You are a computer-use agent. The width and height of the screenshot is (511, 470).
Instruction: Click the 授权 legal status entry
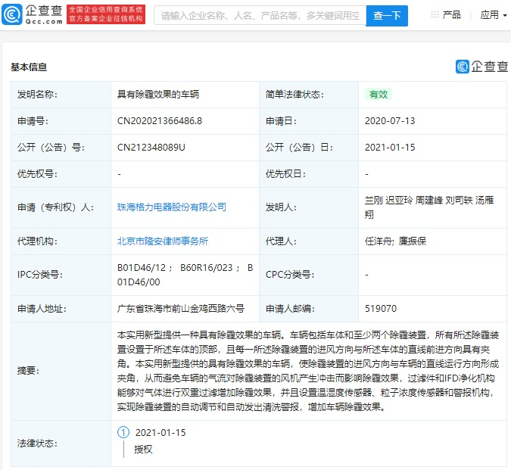(143, 449)
